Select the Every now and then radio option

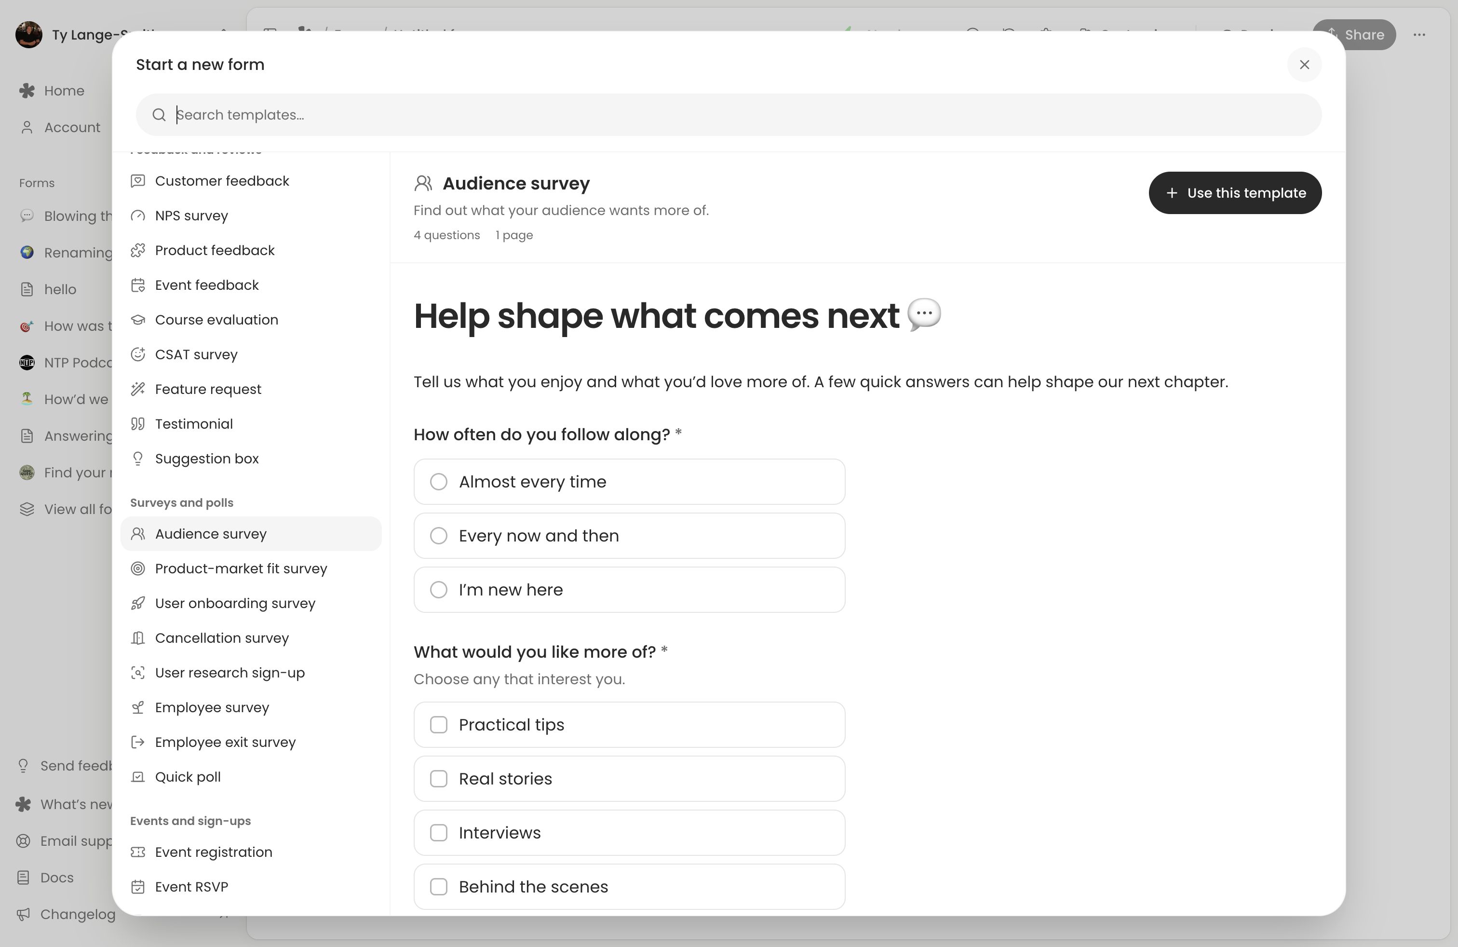pos(629,536)
